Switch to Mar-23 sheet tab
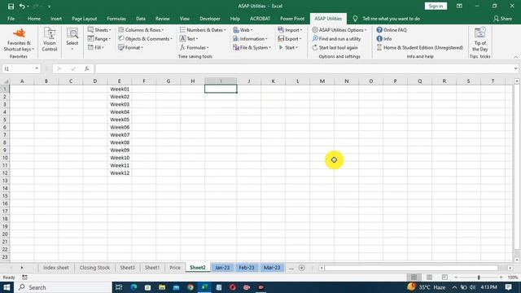521x293 pixels. [272, 268]
